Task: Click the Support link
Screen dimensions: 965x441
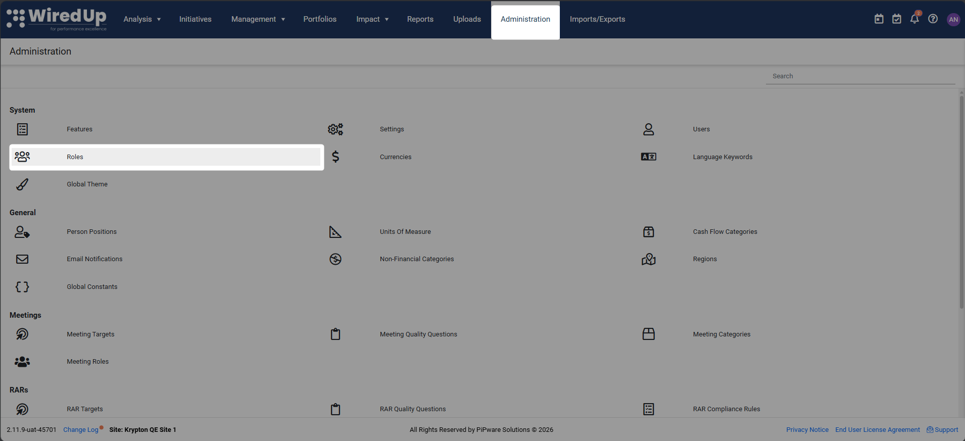Action: (x=942, y=430)
